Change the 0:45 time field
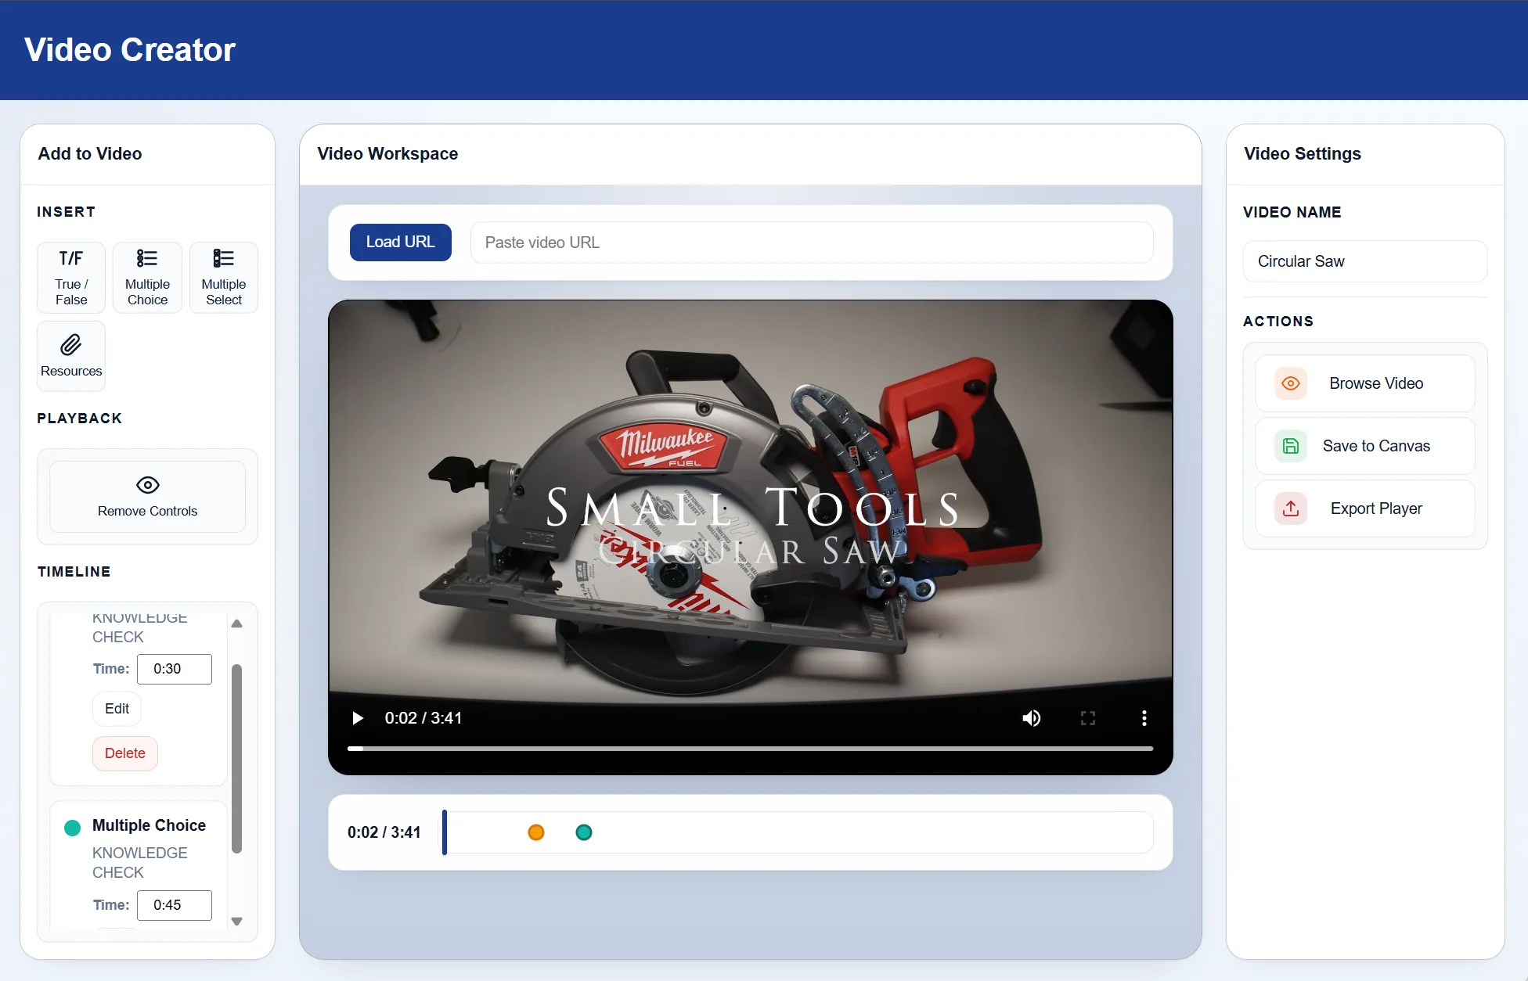 175,905
